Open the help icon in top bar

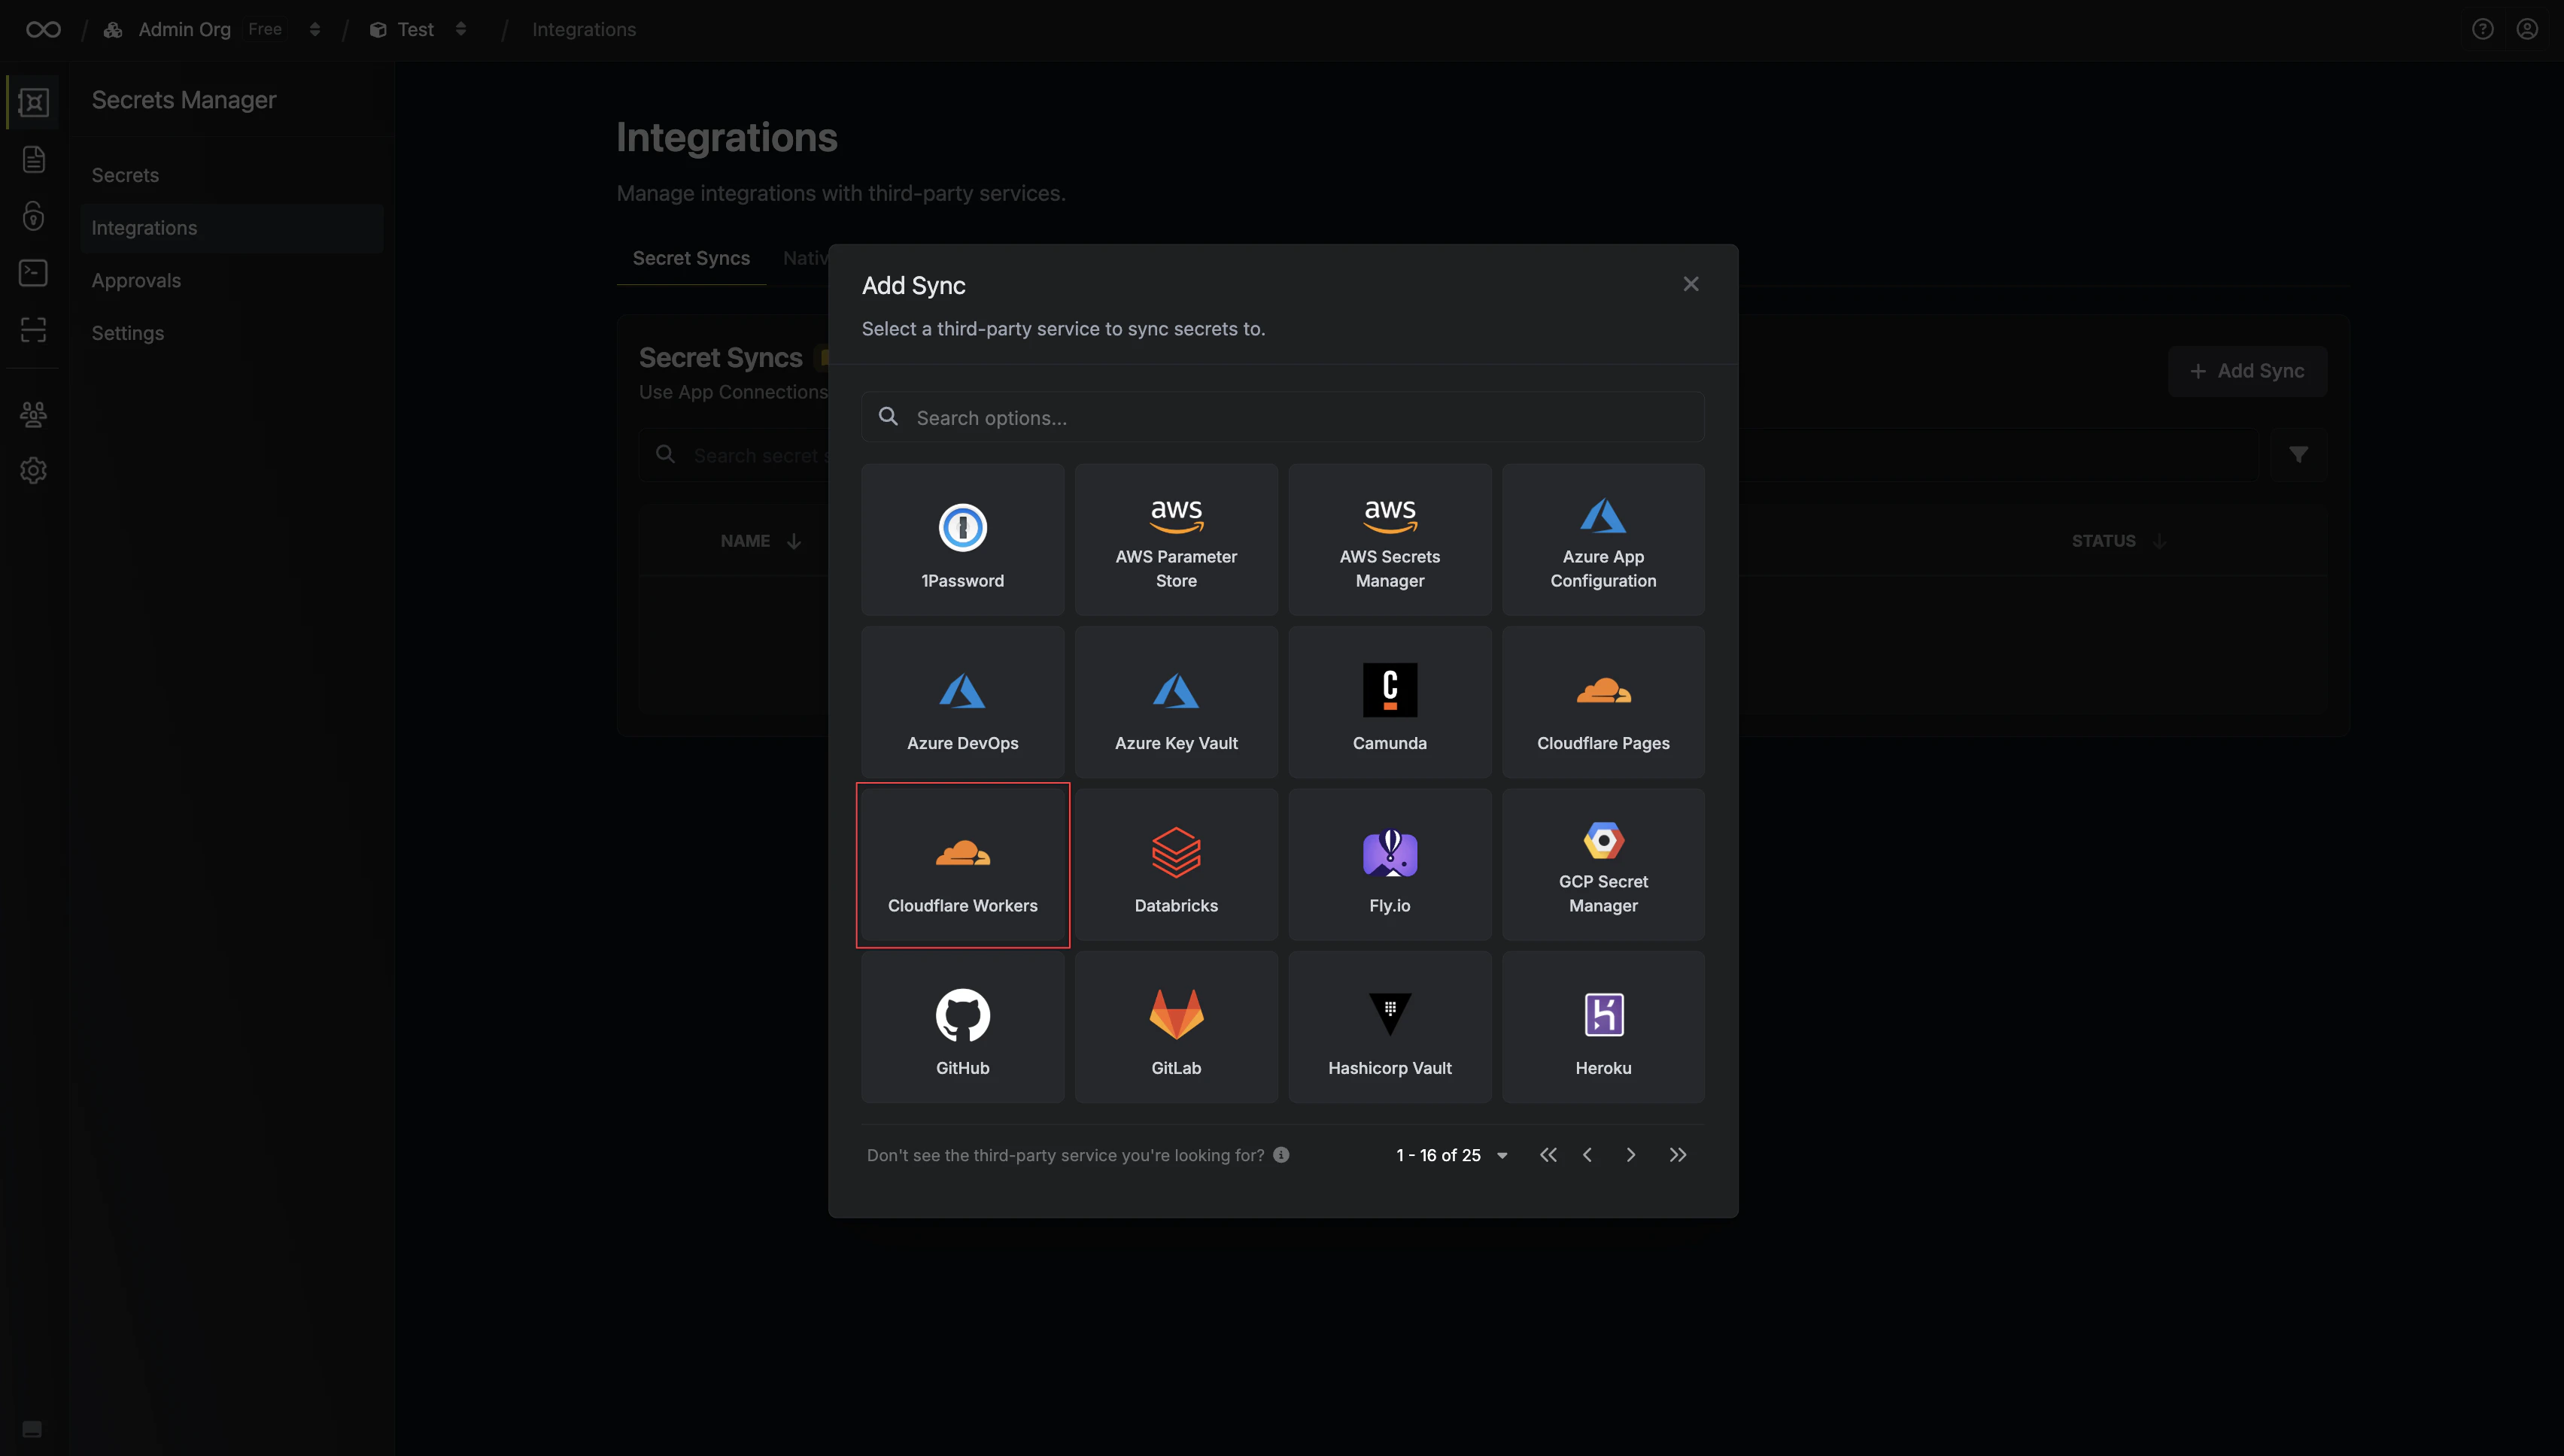(x=2482, y=29)
